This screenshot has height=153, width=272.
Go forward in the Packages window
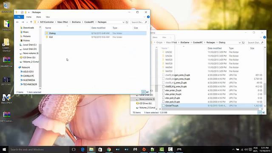coord(23,22)
